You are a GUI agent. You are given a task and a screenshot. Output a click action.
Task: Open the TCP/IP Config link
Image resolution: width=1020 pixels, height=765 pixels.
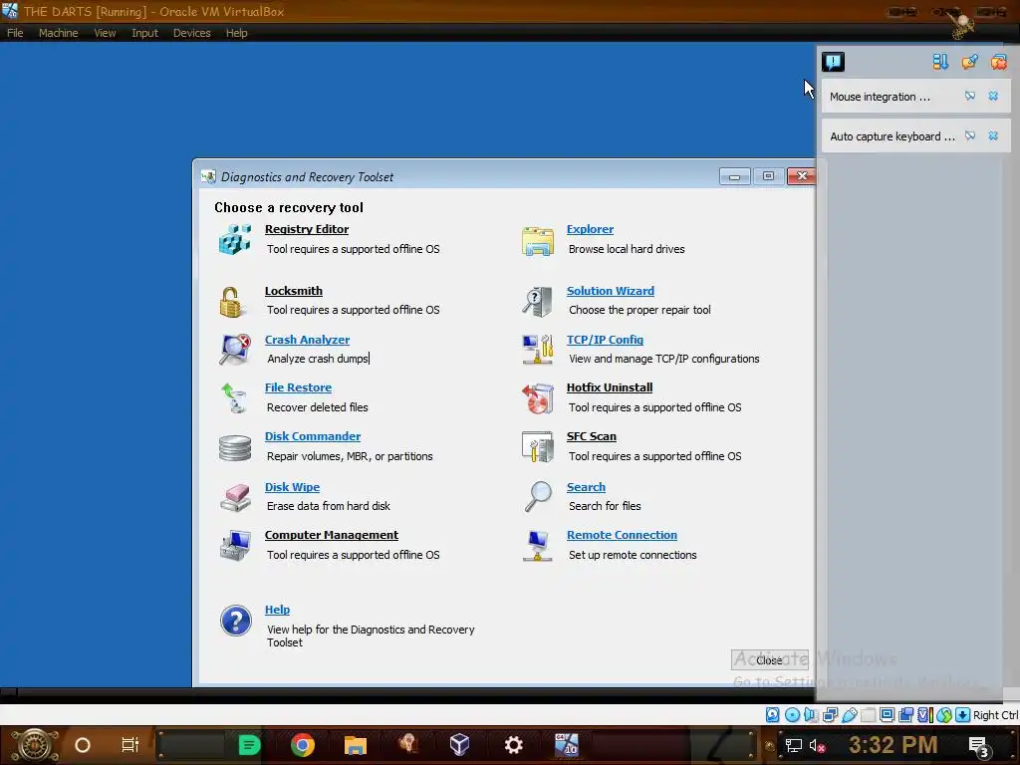pyautogui.click(x=605, y=340)
